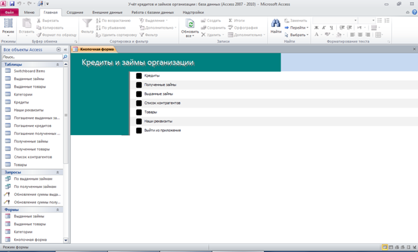The width and height of the screenshot is (418, 252).
Task: Click Обновить все refresh icon
Action: 190,24
